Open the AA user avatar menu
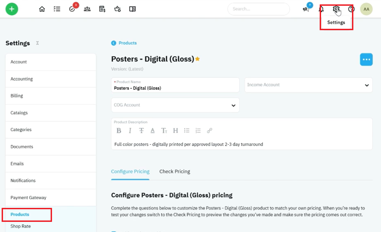 pos(366,9)
